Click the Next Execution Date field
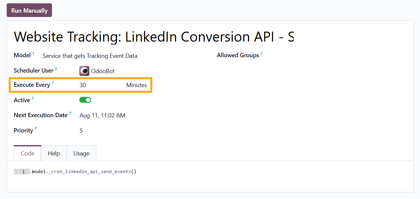The image size is (420, 199). coord(102,115)
